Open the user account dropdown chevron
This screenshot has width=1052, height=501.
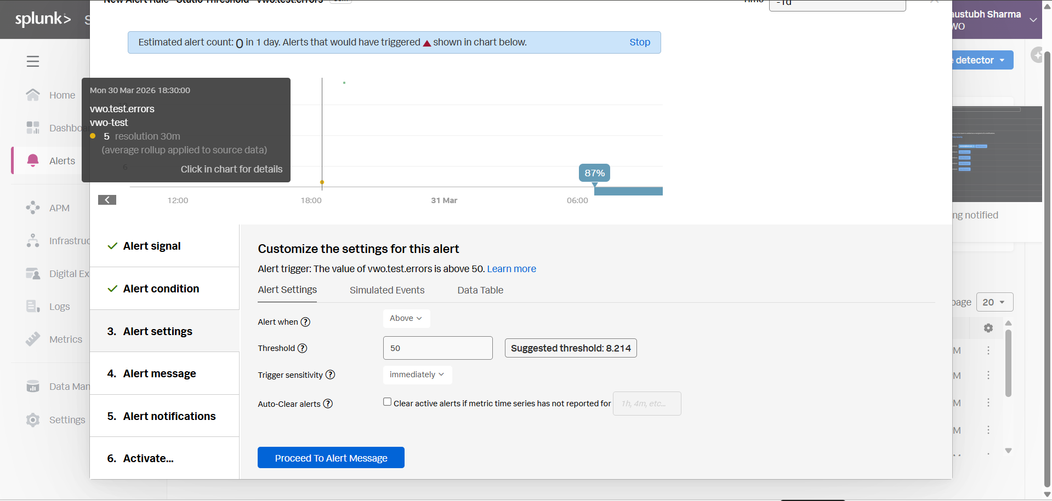(x=1033, y=20)
